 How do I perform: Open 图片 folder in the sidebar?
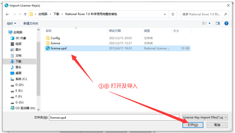point(16,50)
